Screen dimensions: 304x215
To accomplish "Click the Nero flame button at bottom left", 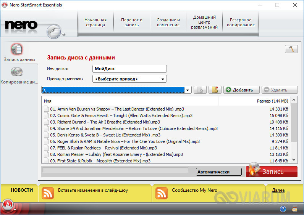I will pos(8,205).
